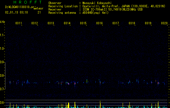Click the 0317 time marker
This screenshot has height=108, width=170.
click(116, 23)
